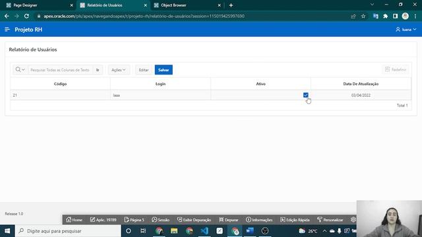
Task: Go back in browser history
Action: pos(7,16)
